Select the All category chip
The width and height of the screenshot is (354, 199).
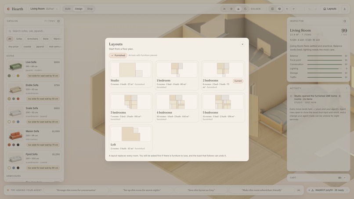(10, 39)
